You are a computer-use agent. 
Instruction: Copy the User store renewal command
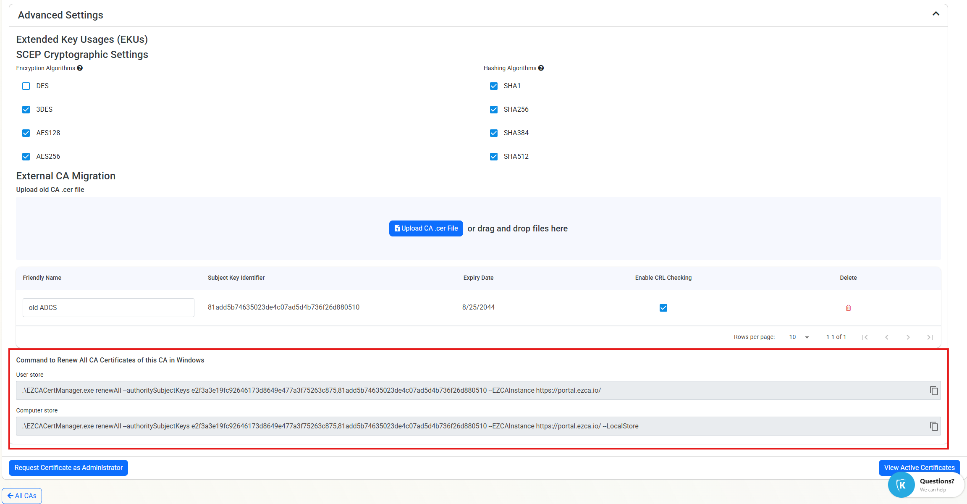pos(934,391)
